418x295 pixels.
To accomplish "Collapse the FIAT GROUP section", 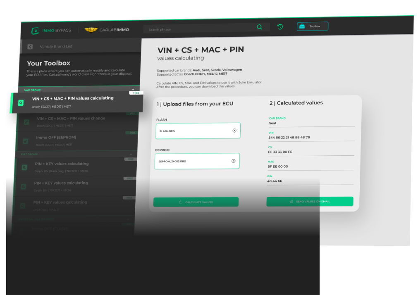I will [x=131, y=154].
